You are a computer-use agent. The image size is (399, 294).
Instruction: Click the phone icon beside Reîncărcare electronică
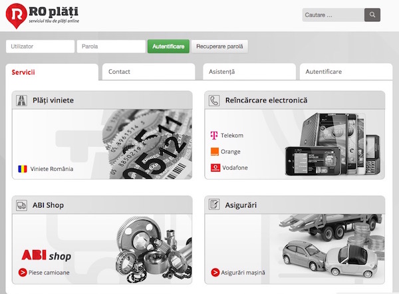coord(214,100)
